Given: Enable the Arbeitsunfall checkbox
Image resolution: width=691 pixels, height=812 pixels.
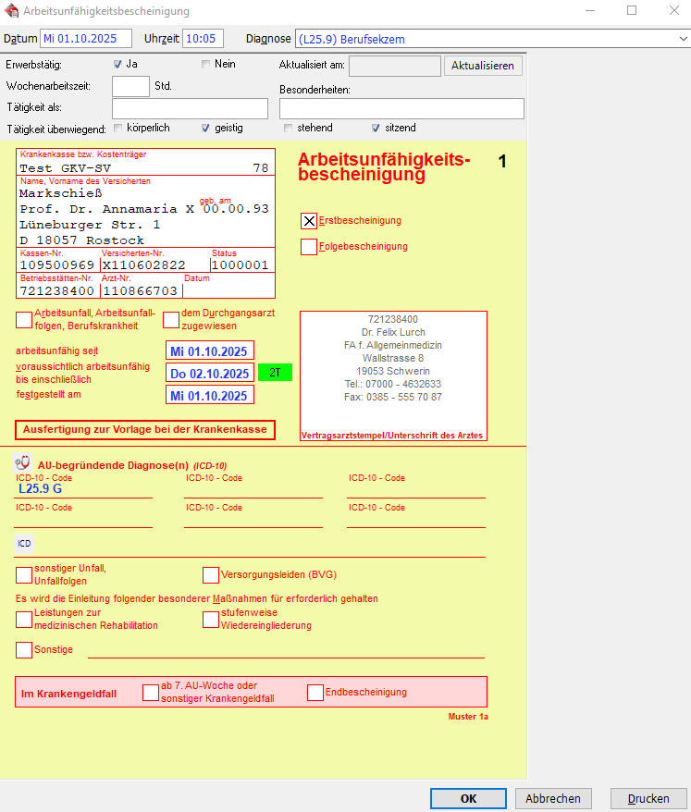Looking at the screenshot, I should tap(24, 320).
